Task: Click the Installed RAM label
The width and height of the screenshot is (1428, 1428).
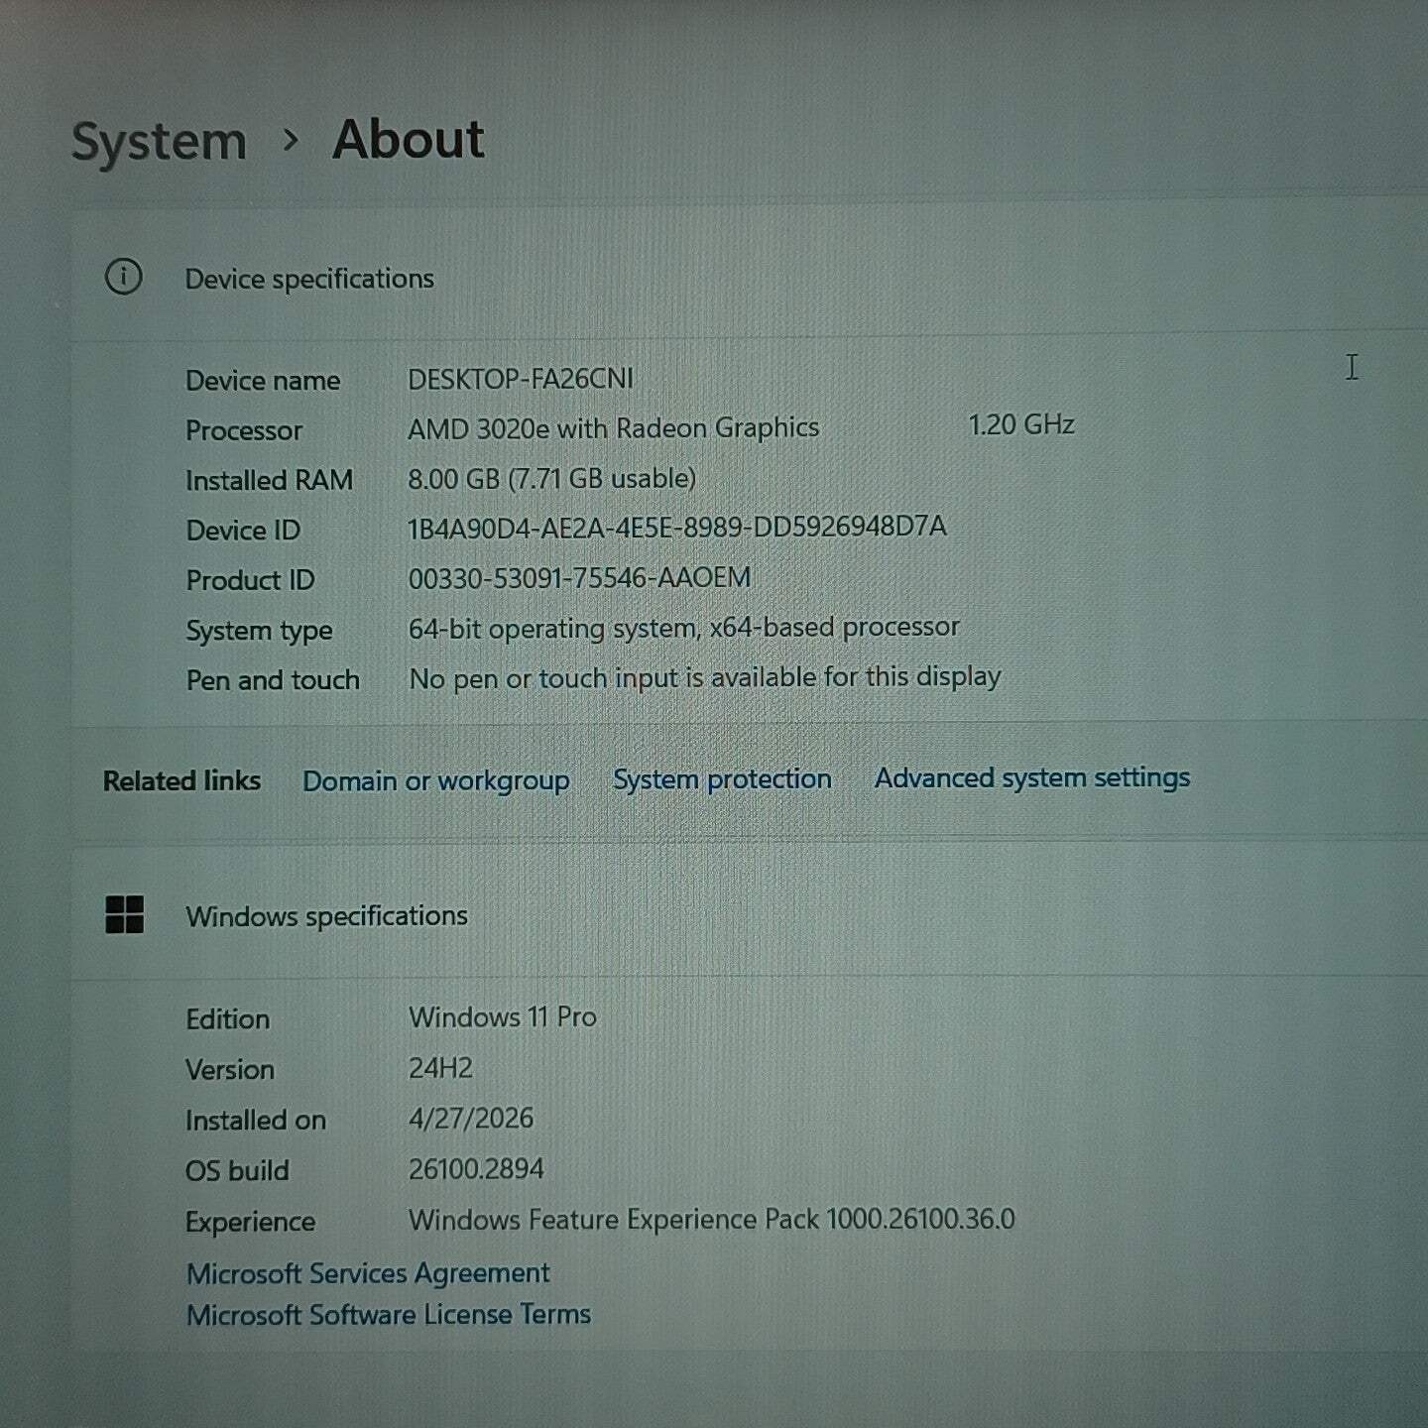Action: 269,481
